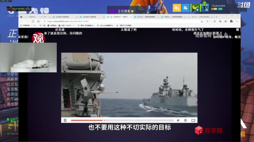Close the active video tab

(131, 17)
